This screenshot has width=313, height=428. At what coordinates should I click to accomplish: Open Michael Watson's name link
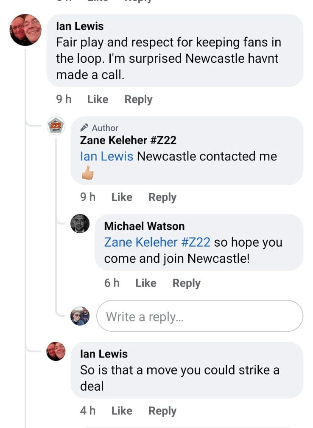[144, 226]
